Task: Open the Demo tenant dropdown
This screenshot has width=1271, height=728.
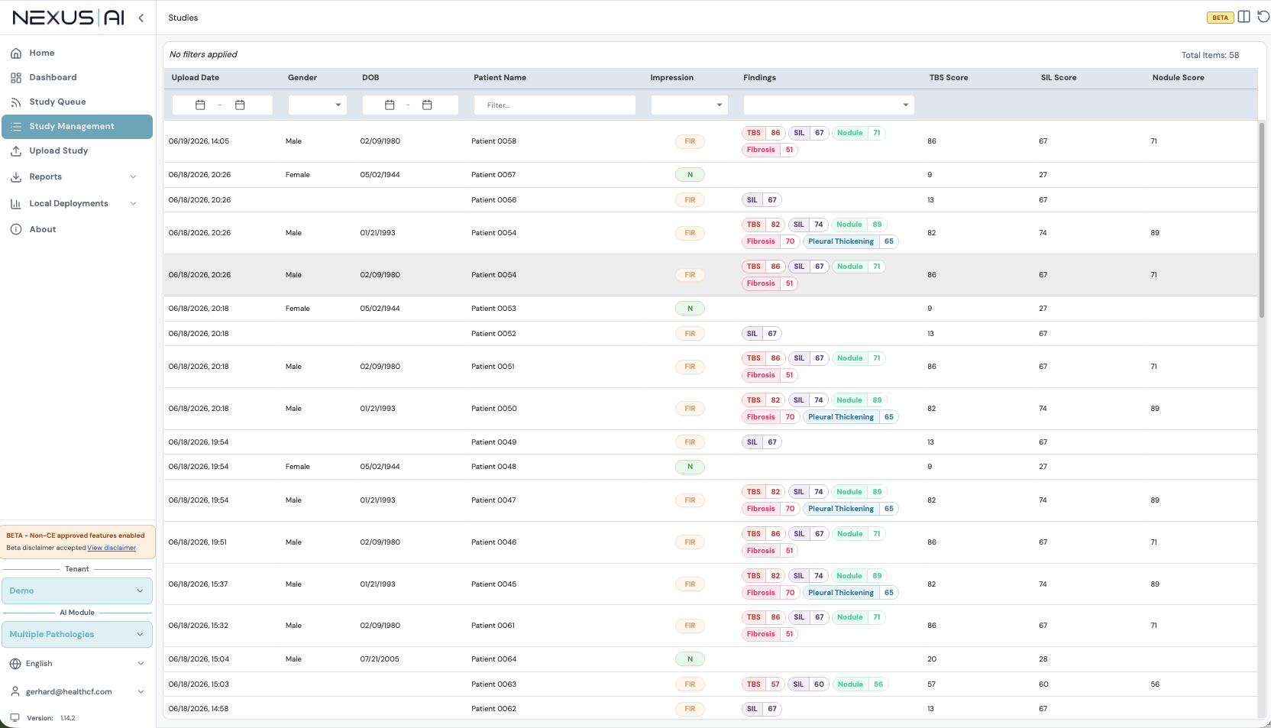Action: (x=77, y=591)
